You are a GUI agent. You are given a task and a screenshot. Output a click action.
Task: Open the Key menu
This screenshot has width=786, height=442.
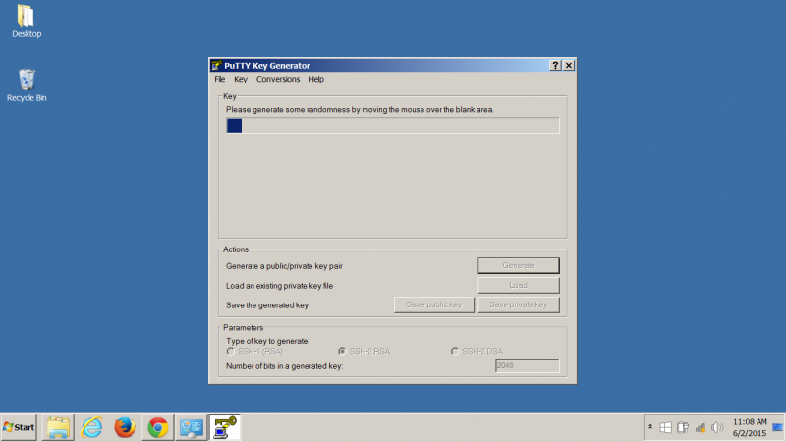point(241,79)
